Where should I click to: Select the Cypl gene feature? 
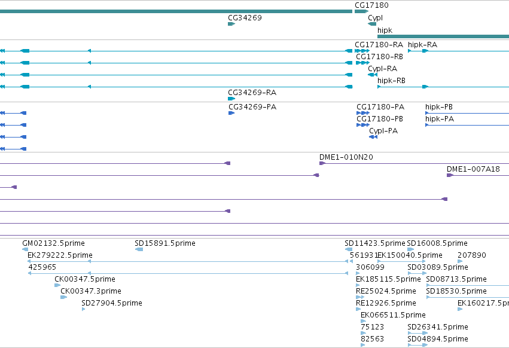372,24
